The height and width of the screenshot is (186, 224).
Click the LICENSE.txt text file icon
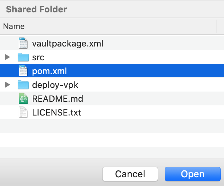coord(23,112)
